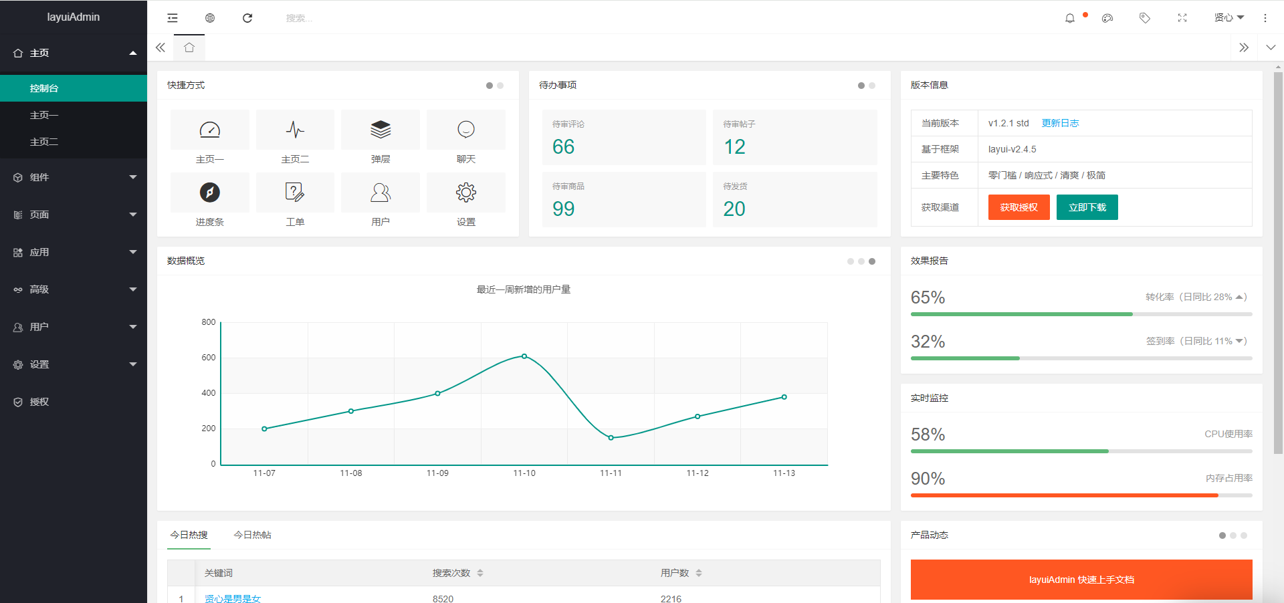Select second carousel dot in 待办事项
This screenshot has width=1284, height=603.
click(x=872, y=86)
